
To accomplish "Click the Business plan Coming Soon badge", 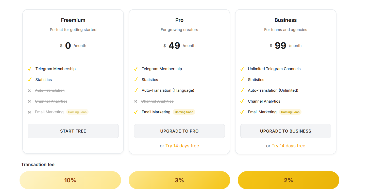I will (x=290, y=112).
